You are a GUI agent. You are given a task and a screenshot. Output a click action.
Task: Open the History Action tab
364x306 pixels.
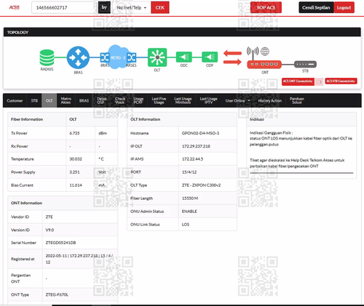[269, 100]
